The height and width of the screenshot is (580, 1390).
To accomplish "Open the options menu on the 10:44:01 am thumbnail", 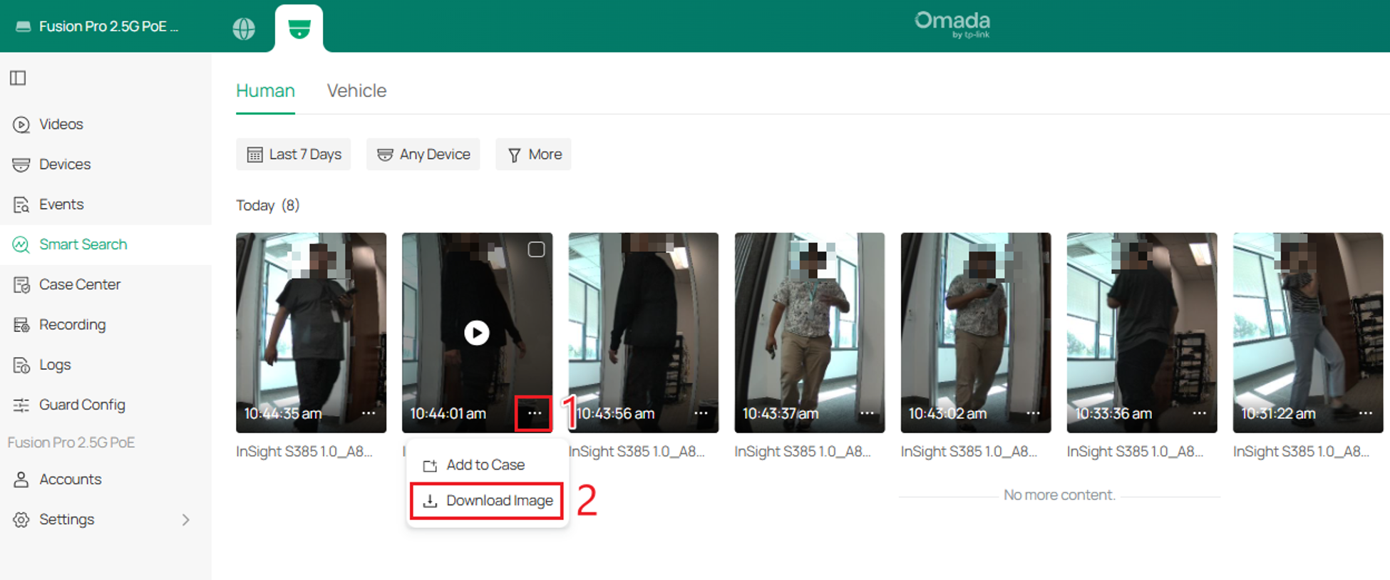I will tap(534, 413).
